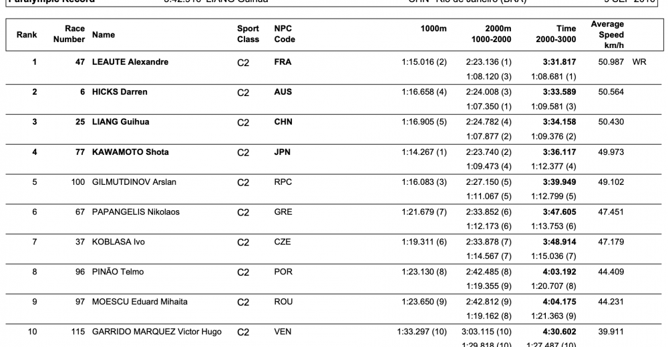
Task: Click the Average Speed km/h header
Action: coord(607,34)
